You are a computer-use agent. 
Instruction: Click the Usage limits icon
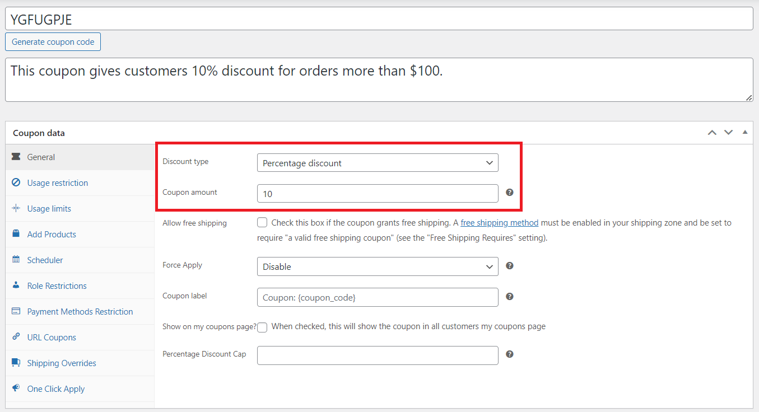coord(17,208)
